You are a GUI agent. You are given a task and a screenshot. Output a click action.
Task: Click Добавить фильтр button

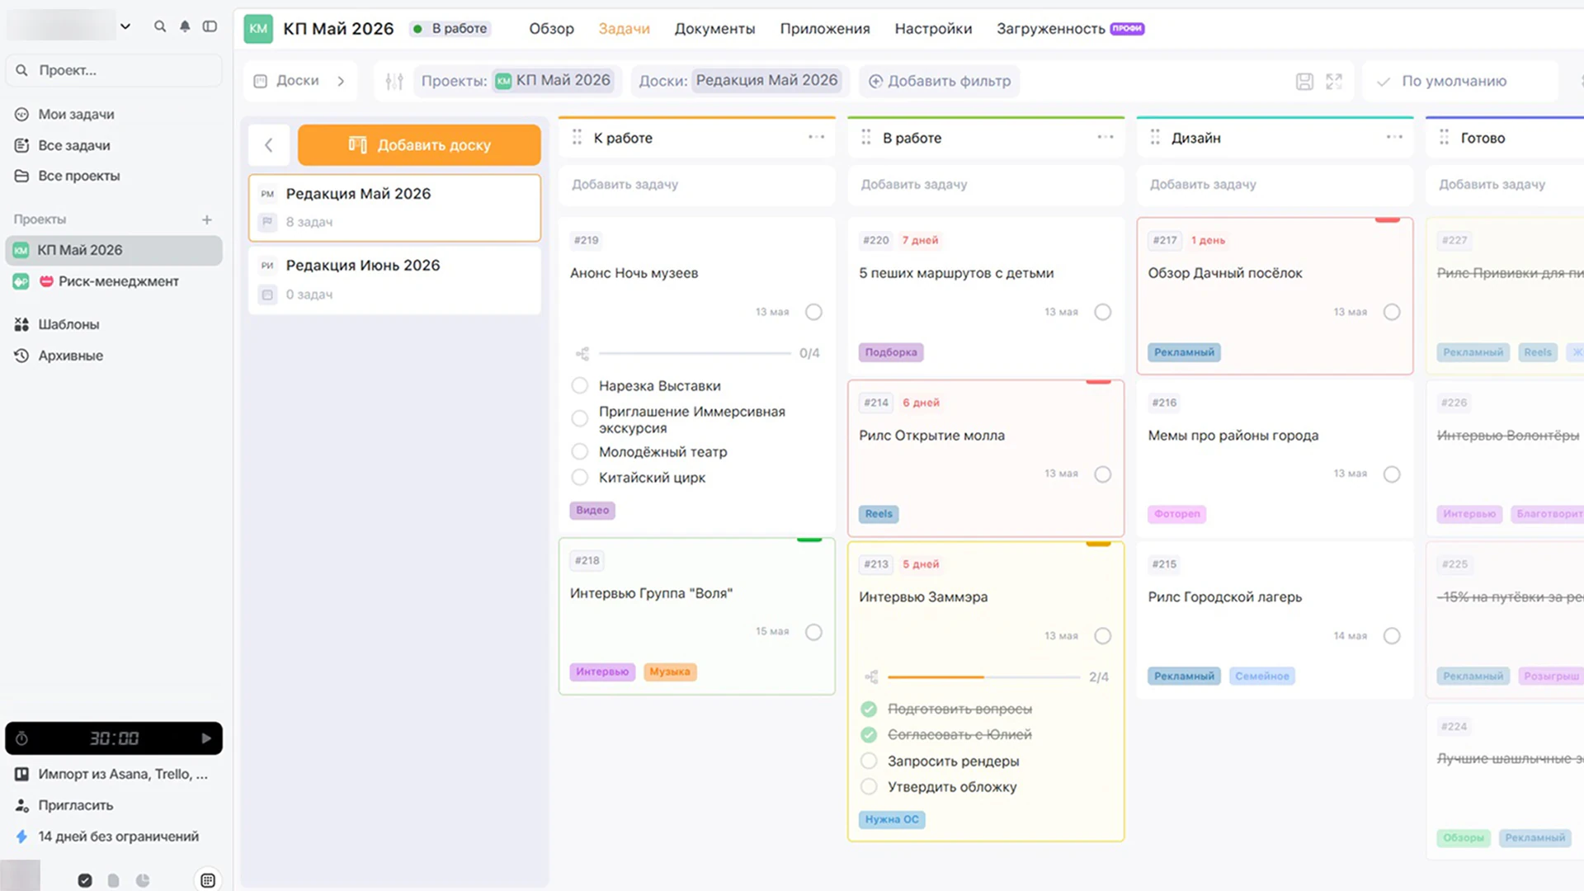point(939,81)
